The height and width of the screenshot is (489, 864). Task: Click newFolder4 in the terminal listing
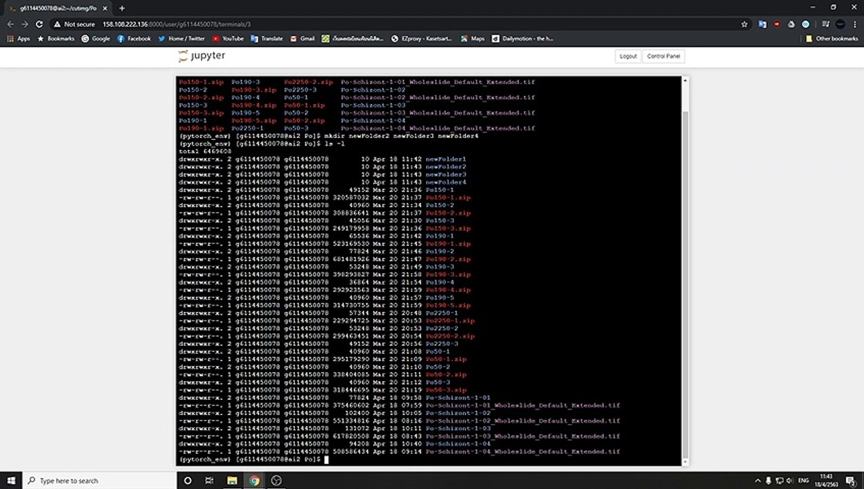[x=446, y=182]
